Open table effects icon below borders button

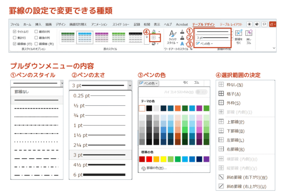coord(154,44)
